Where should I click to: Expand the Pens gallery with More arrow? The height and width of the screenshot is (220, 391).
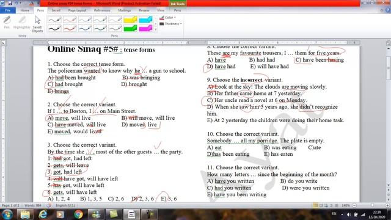point(156,29)
